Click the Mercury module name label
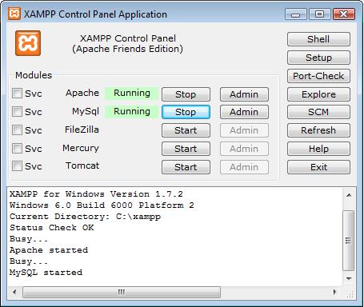 (81, 148)
